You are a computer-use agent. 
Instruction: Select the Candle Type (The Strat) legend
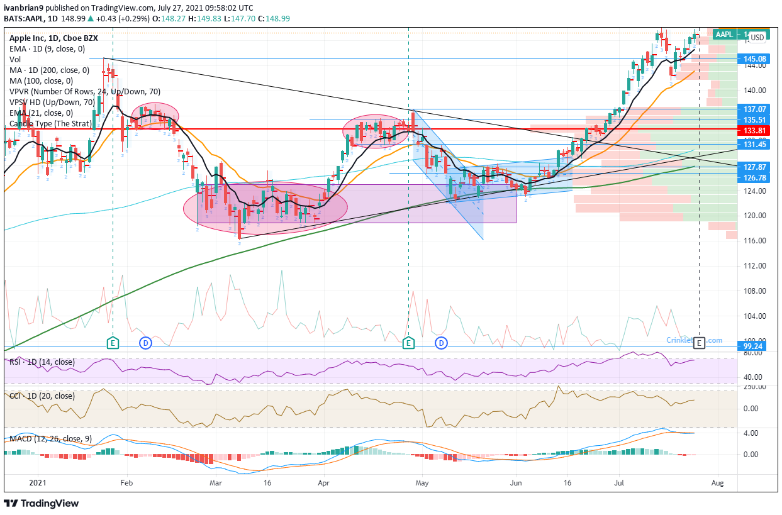point(50,123)
